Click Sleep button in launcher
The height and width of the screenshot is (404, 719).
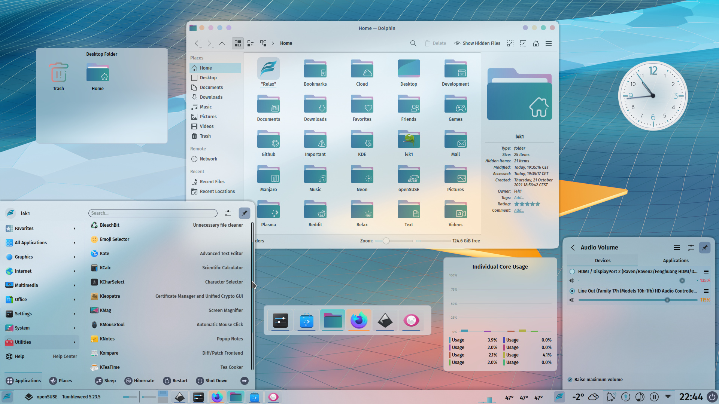(105, 381)
